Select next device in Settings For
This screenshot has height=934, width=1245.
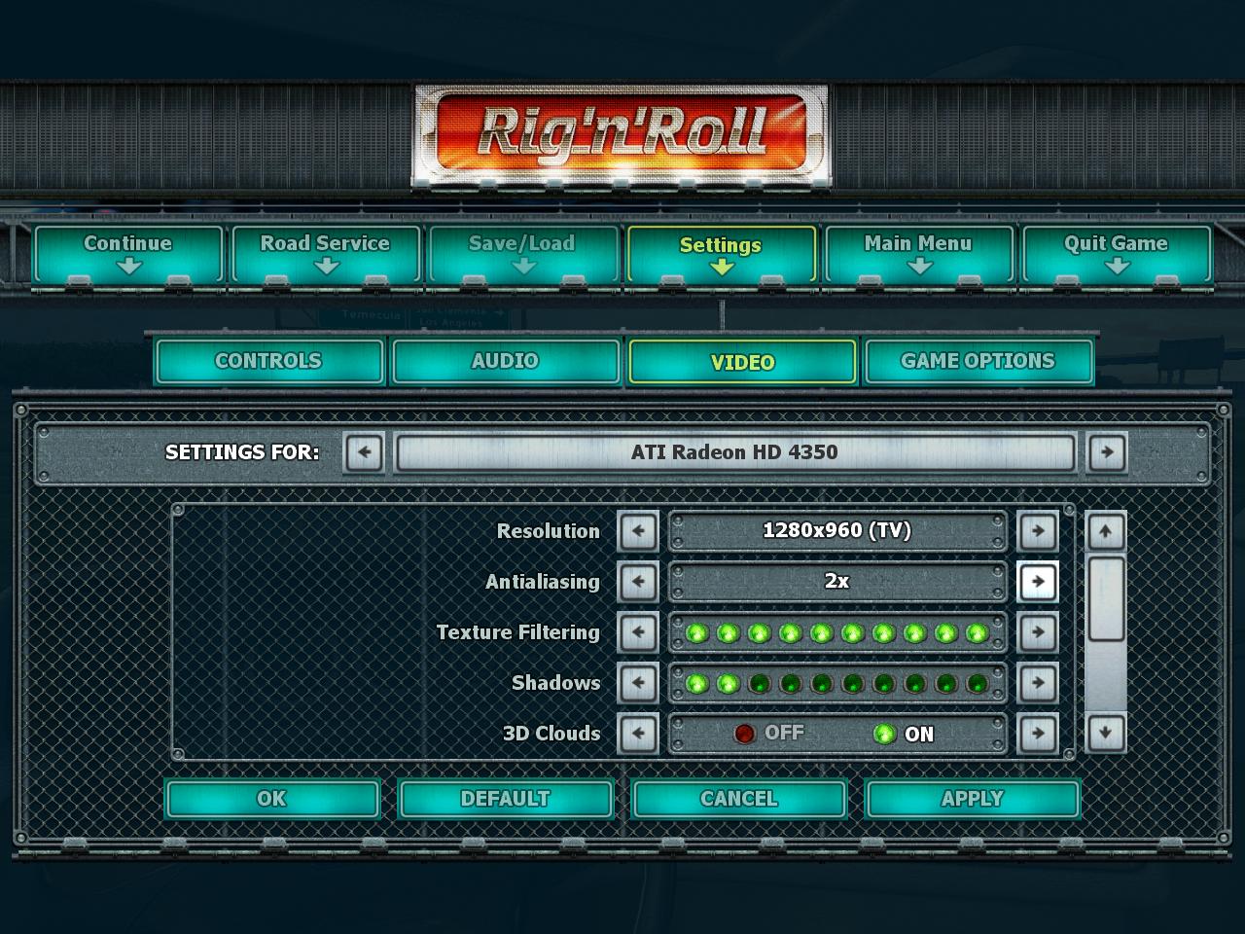[1107, 452]
